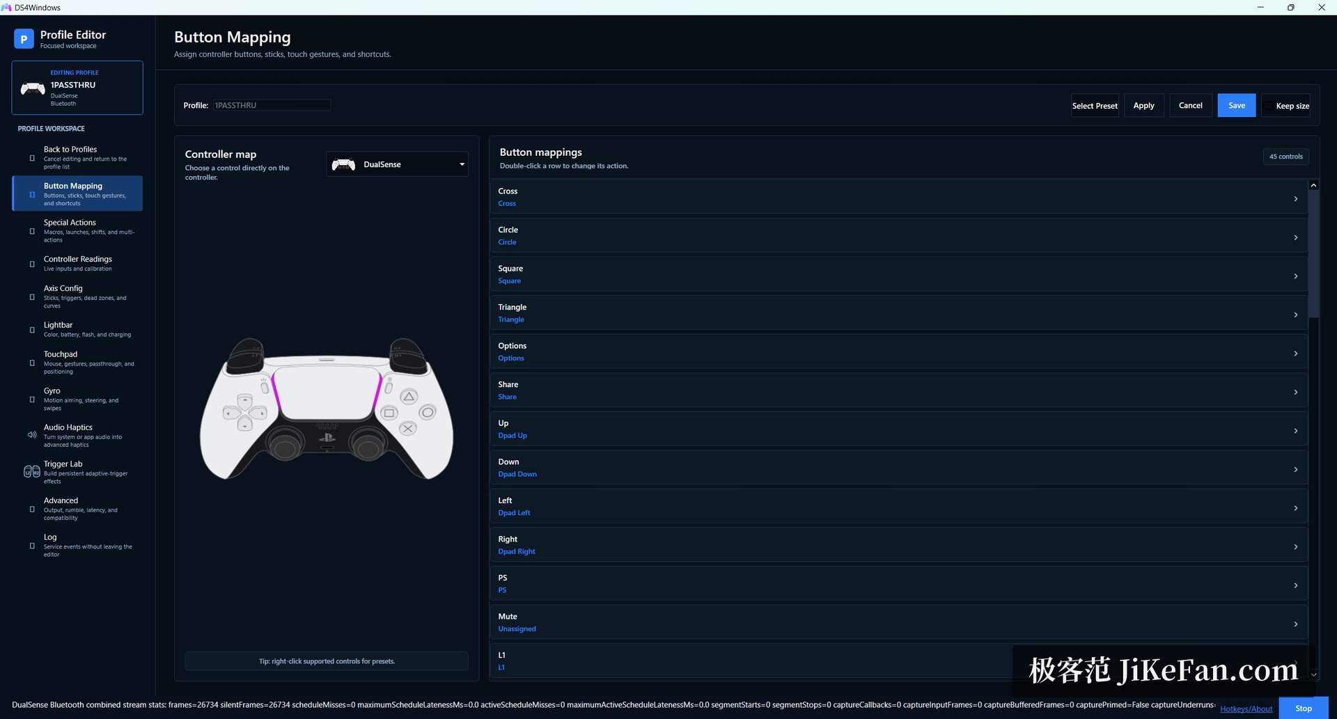Click the Gyro sidebar icon

click(32, 400)
